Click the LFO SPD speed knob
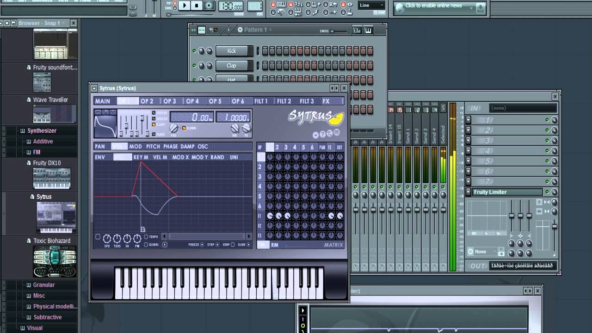Image resolution: width=592 pixels, height=333 pixels. tap(107, 239)
